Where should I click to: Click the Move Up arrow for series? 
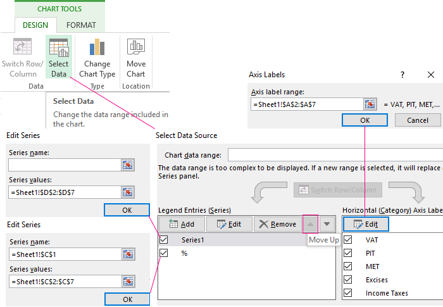pyautogui.click(x=310, y=224)
